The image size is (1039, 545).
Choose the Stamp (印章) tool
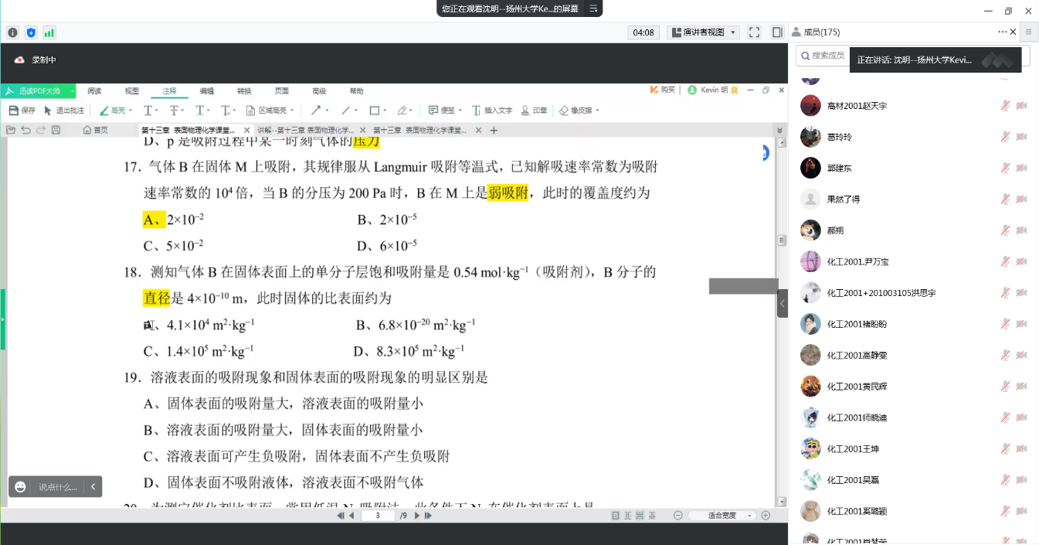(535, 111)
